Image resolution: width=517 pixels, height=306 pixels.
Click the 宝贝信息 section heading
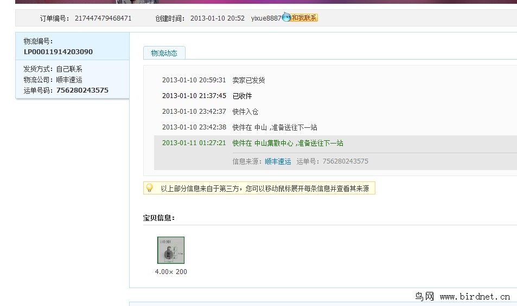pyautogui.click(x=158, y=218)
